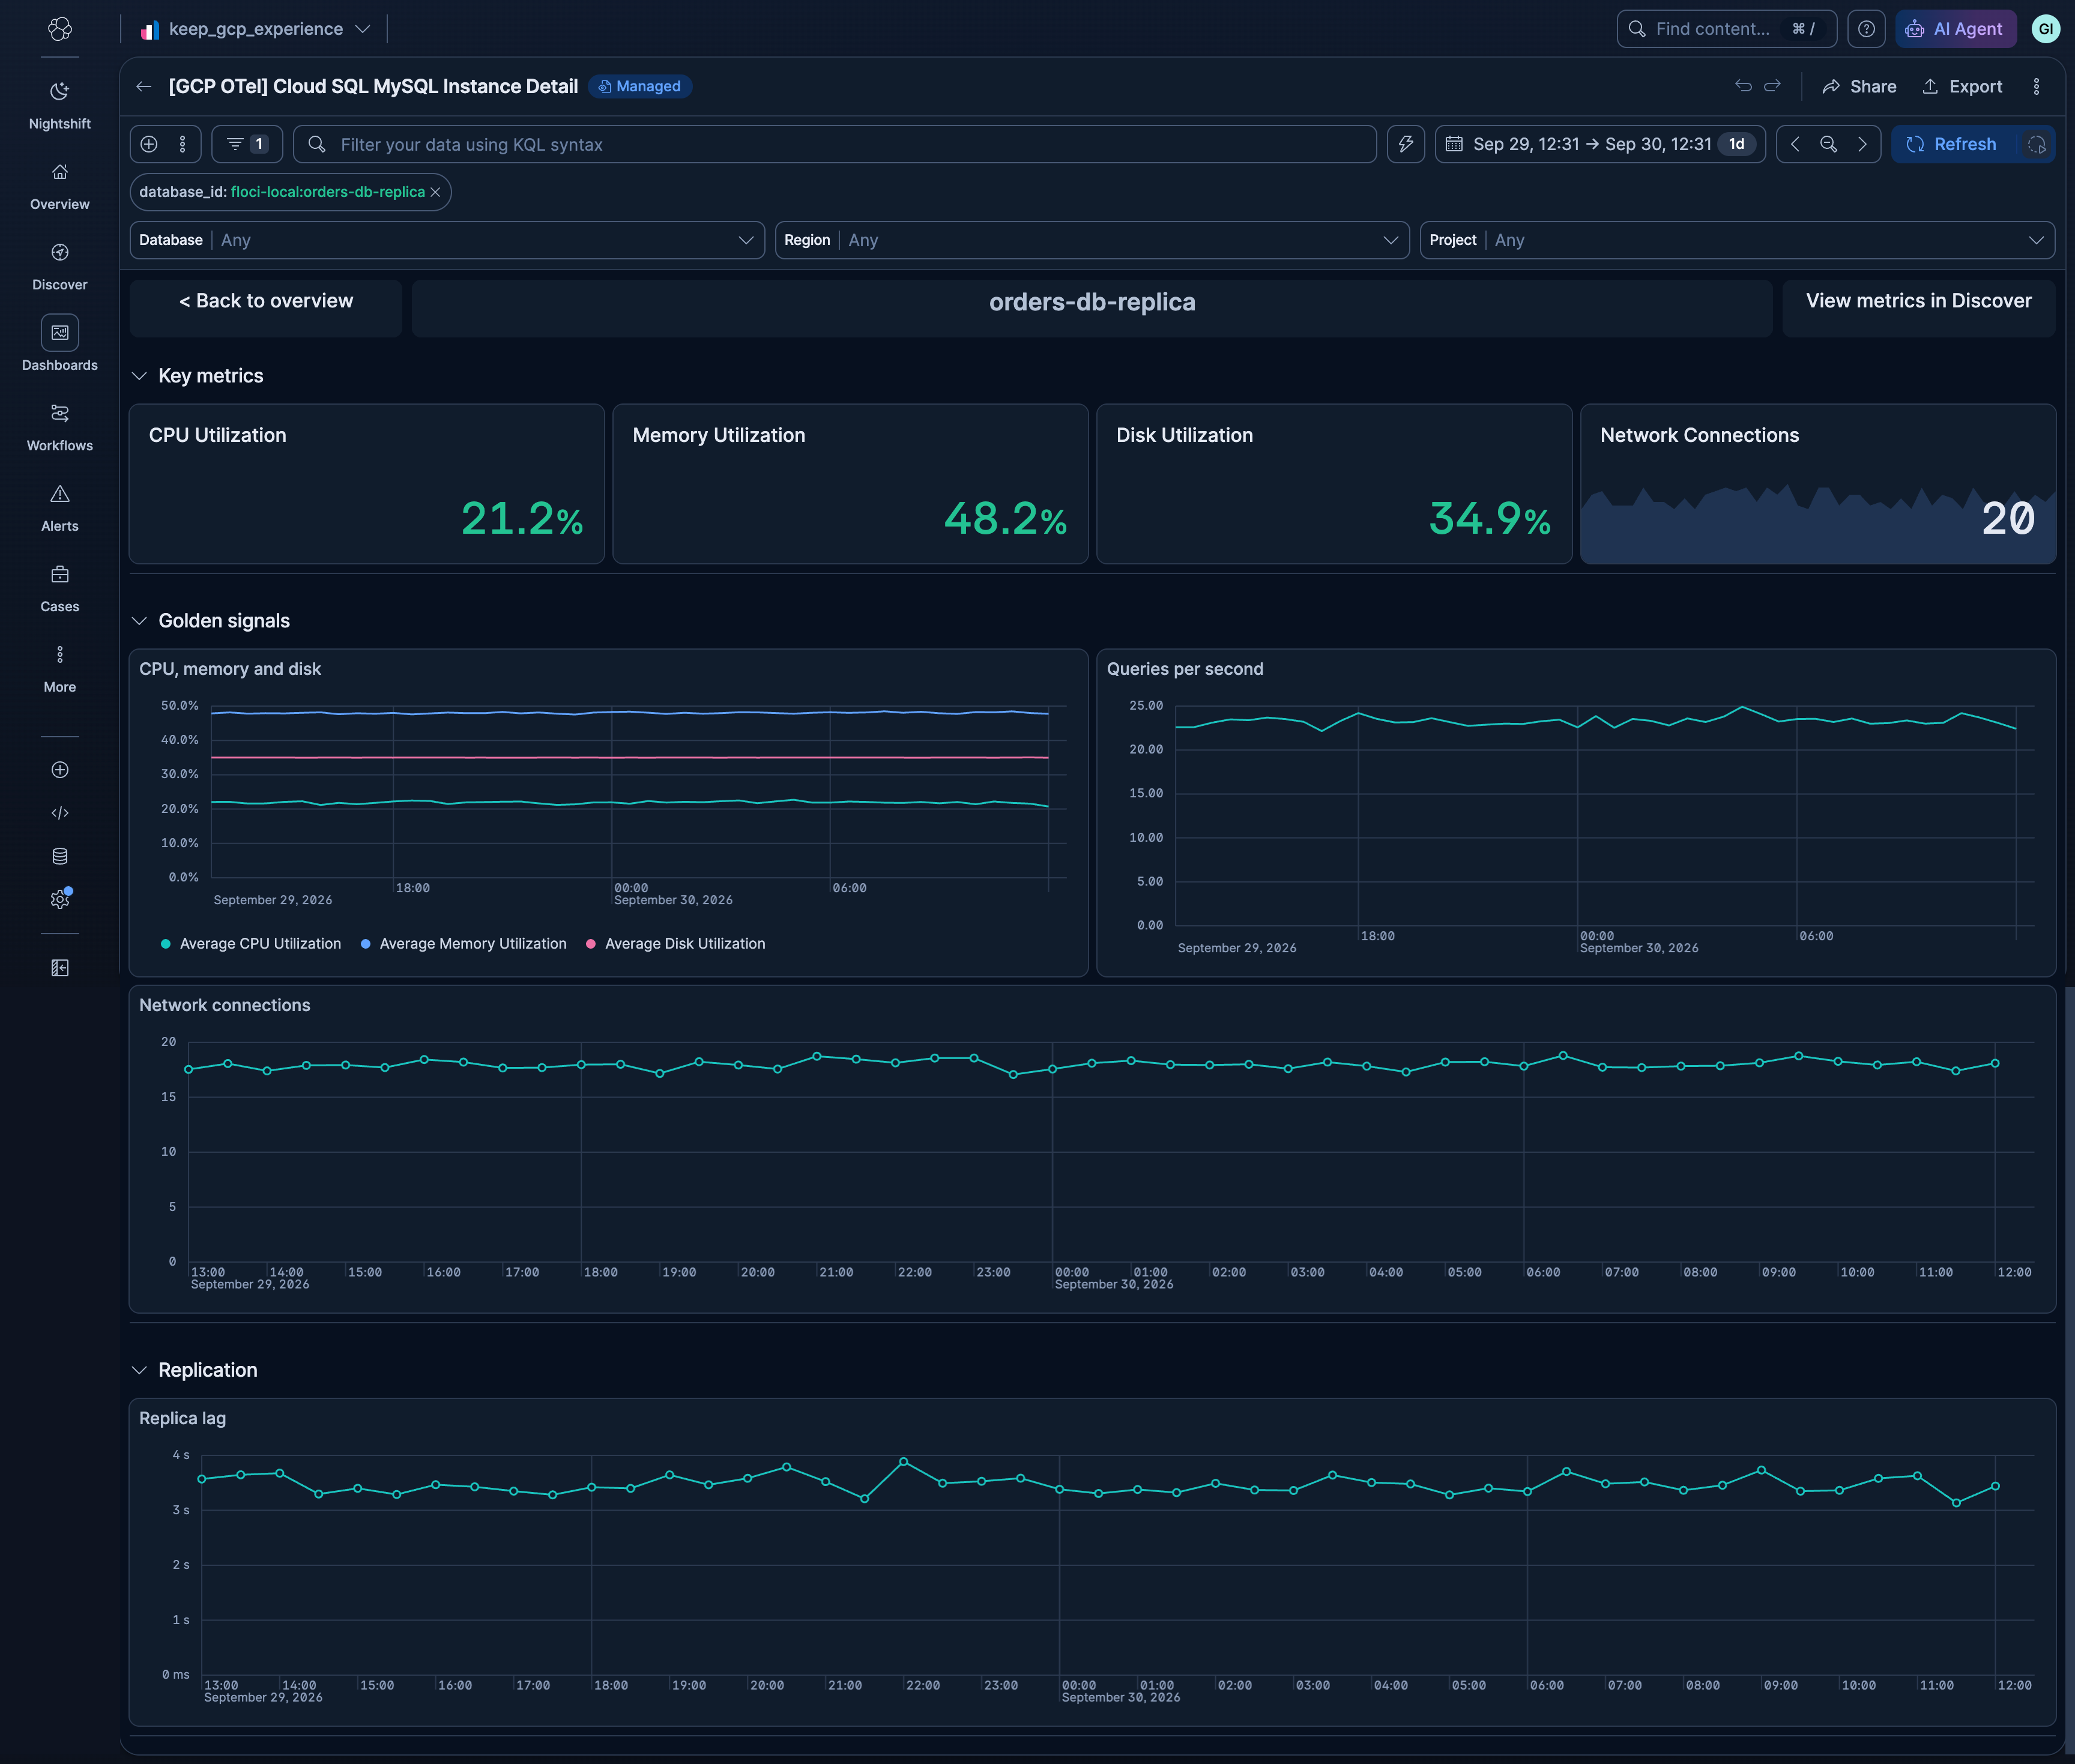Click the Share button

click(x=1859, y=87)
